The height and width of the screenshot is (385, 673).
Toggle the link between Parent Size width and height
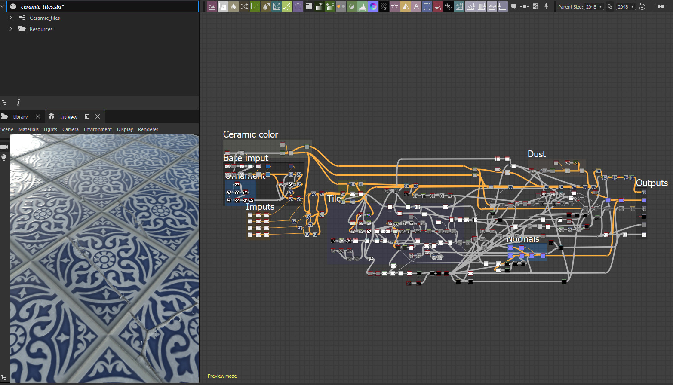[x=610, y=6]
